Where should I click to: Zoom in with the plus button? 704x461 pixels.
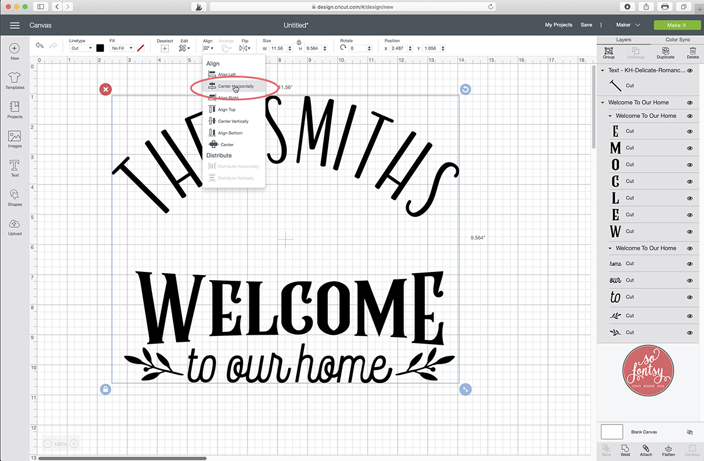74,444
